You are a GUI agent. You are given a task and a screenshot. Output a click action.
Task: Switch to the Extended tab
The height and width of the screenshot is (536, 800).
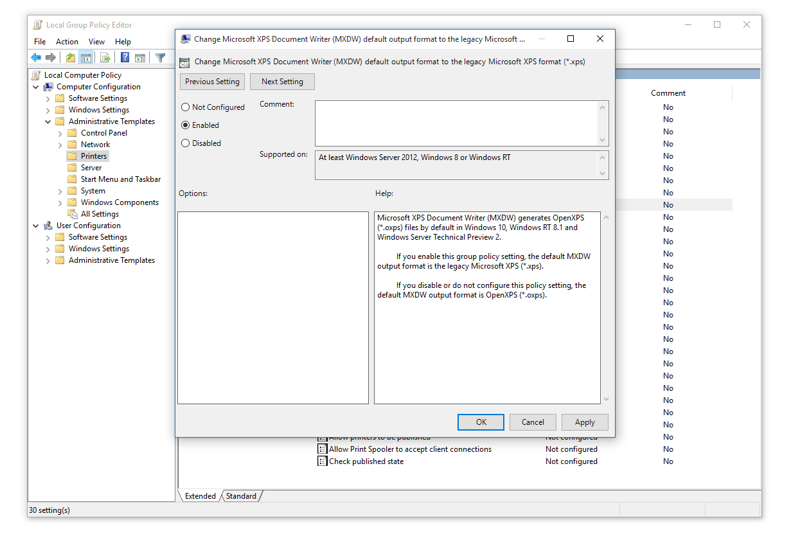[x=200, y=496]
